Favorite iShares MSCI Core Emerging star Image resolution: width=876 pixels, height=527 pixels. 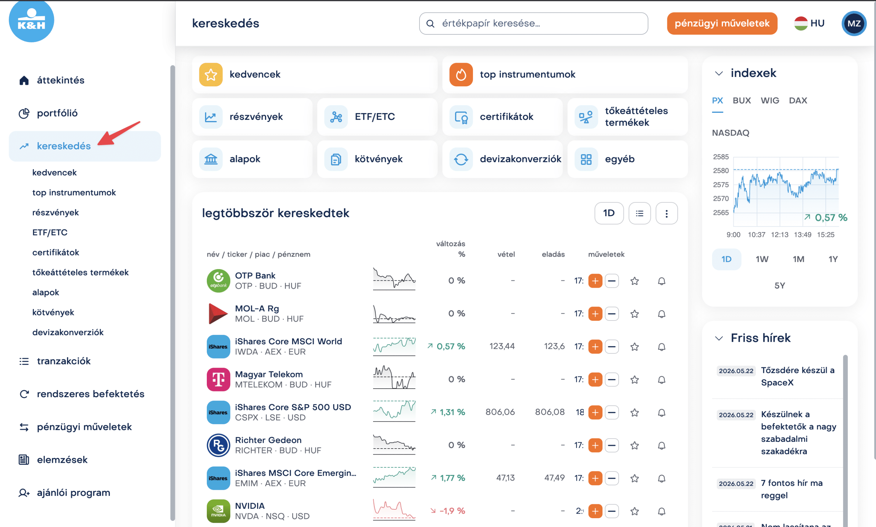[x=634, y=479]
